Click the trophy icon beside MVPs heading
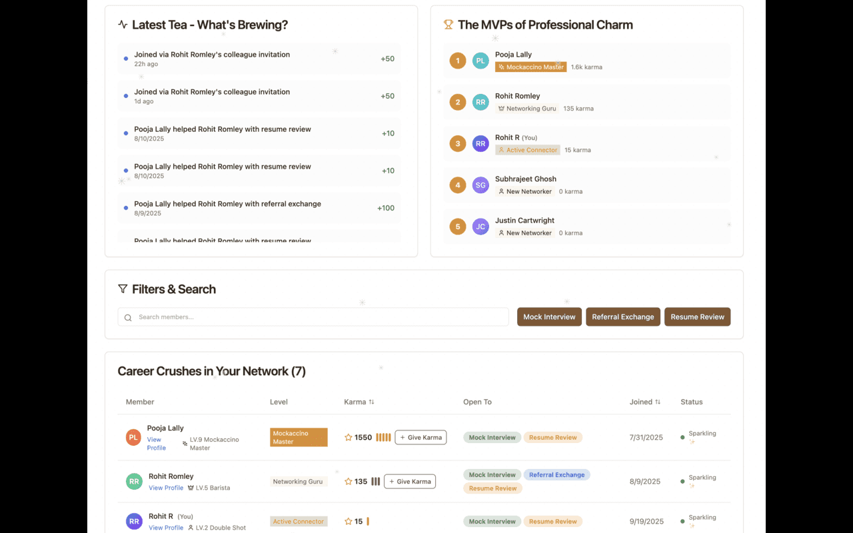The image size is (853, 533). coord(448,25)
